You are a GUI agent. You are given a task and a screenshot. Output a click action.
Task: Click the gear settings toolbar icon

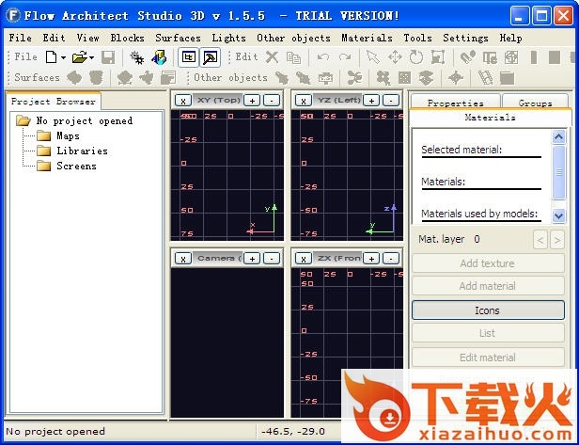pos(137,57)
